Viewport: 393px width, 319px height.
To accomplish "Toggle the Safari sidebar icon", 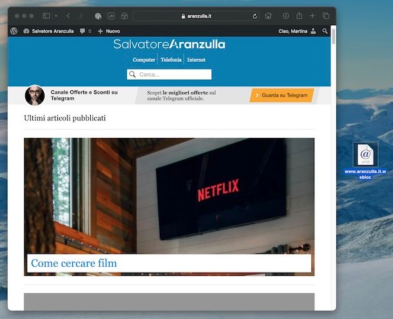I will point(46,16).
